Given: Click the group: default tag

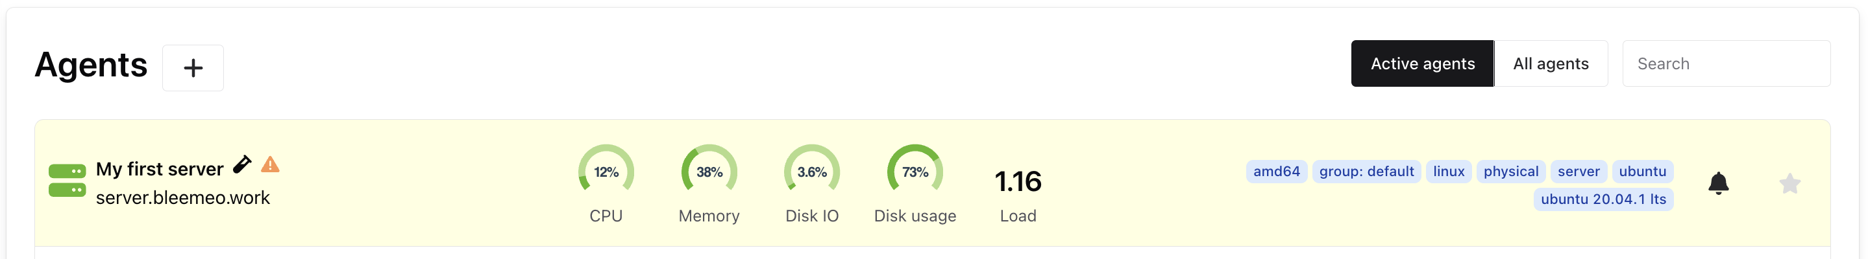Looking at the screenshot, I should [1366, 172].
